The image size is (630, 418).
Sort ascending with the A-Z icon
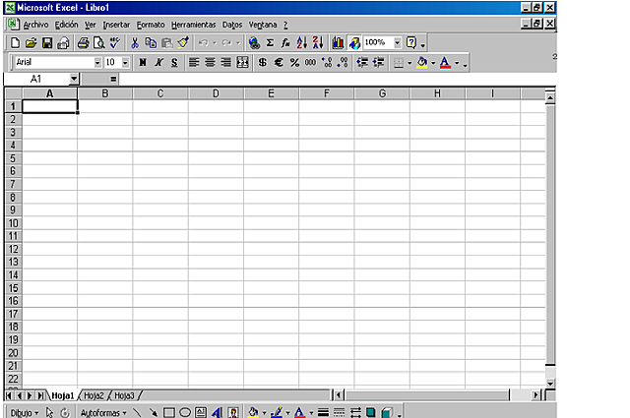pyautogui.click(x=302, y=42)
